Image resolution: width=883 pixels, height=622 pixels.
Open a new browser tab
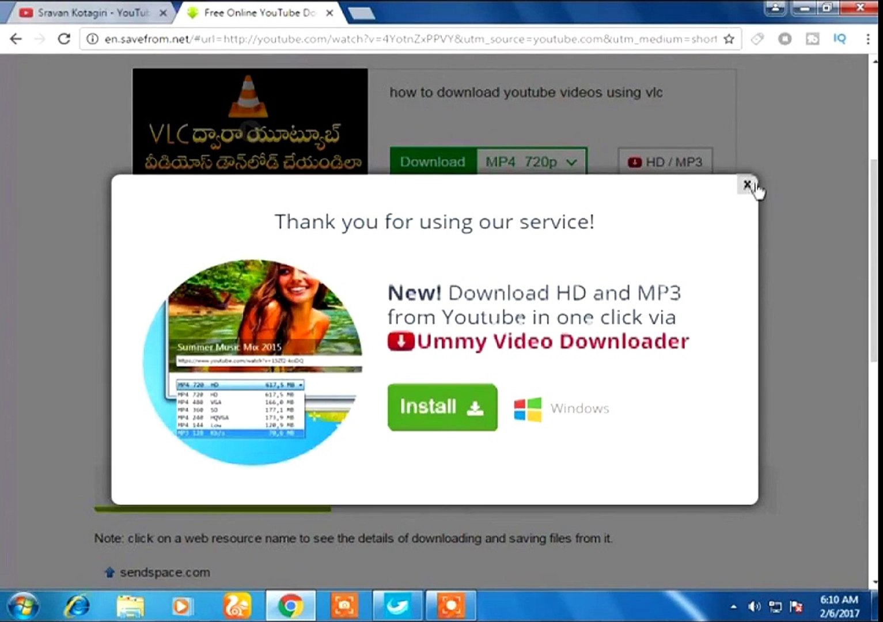coord(362,13)
